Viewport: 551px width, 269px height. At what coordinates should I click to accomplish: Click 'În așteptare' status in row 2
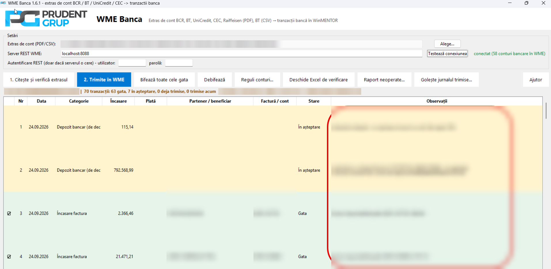(x=309, y=170)
